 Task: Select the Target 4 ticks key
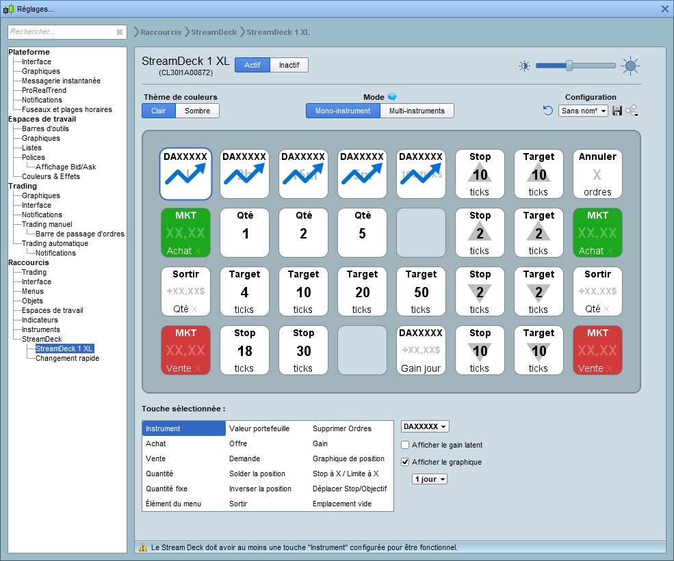point(244,292)
